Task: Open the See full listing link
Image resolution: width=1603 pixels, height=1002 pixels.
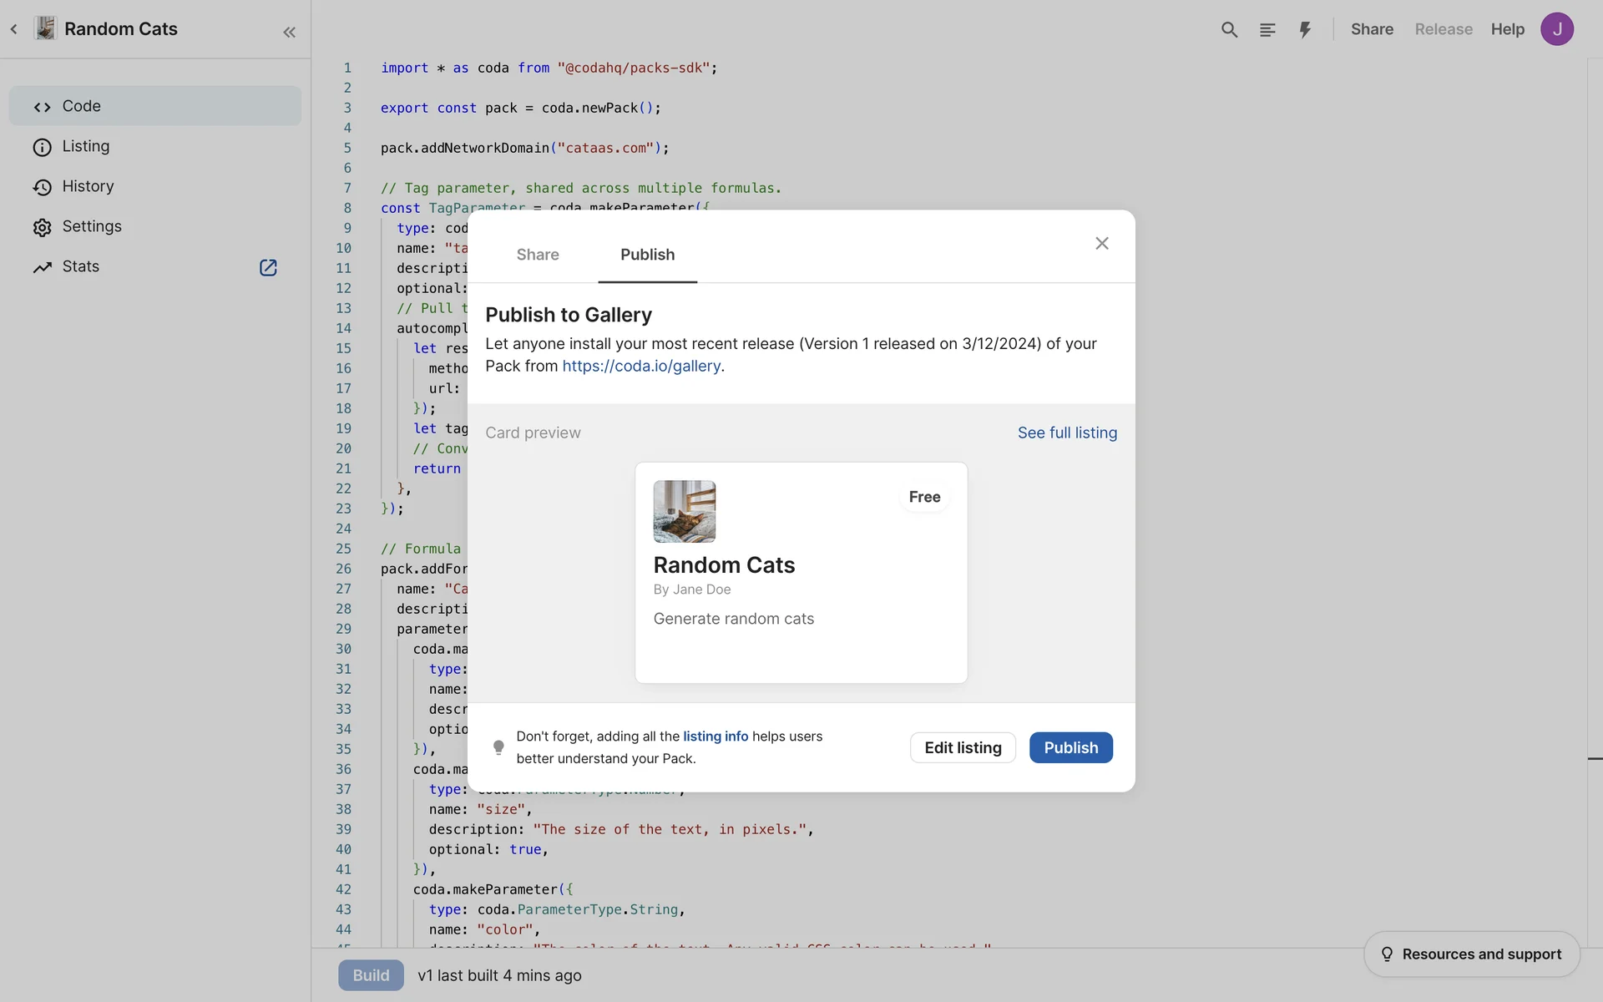Action: pyautogui.click(x=1067, y=433)
